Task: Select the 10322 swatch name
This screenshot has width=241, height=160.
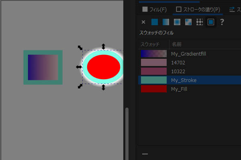Action: click(178, 71)
